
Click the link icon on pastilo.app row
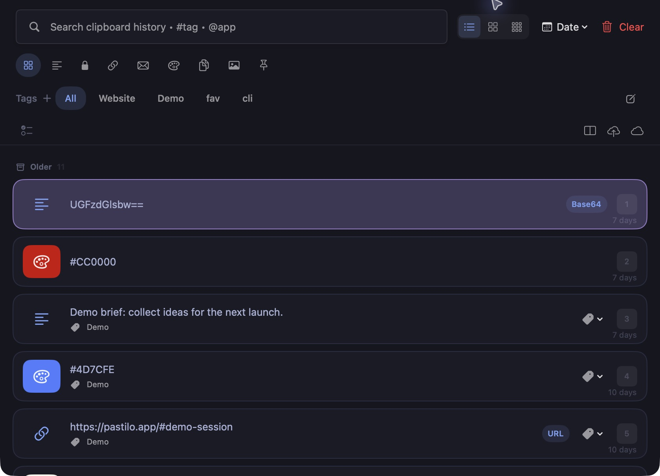click(42, 434)
